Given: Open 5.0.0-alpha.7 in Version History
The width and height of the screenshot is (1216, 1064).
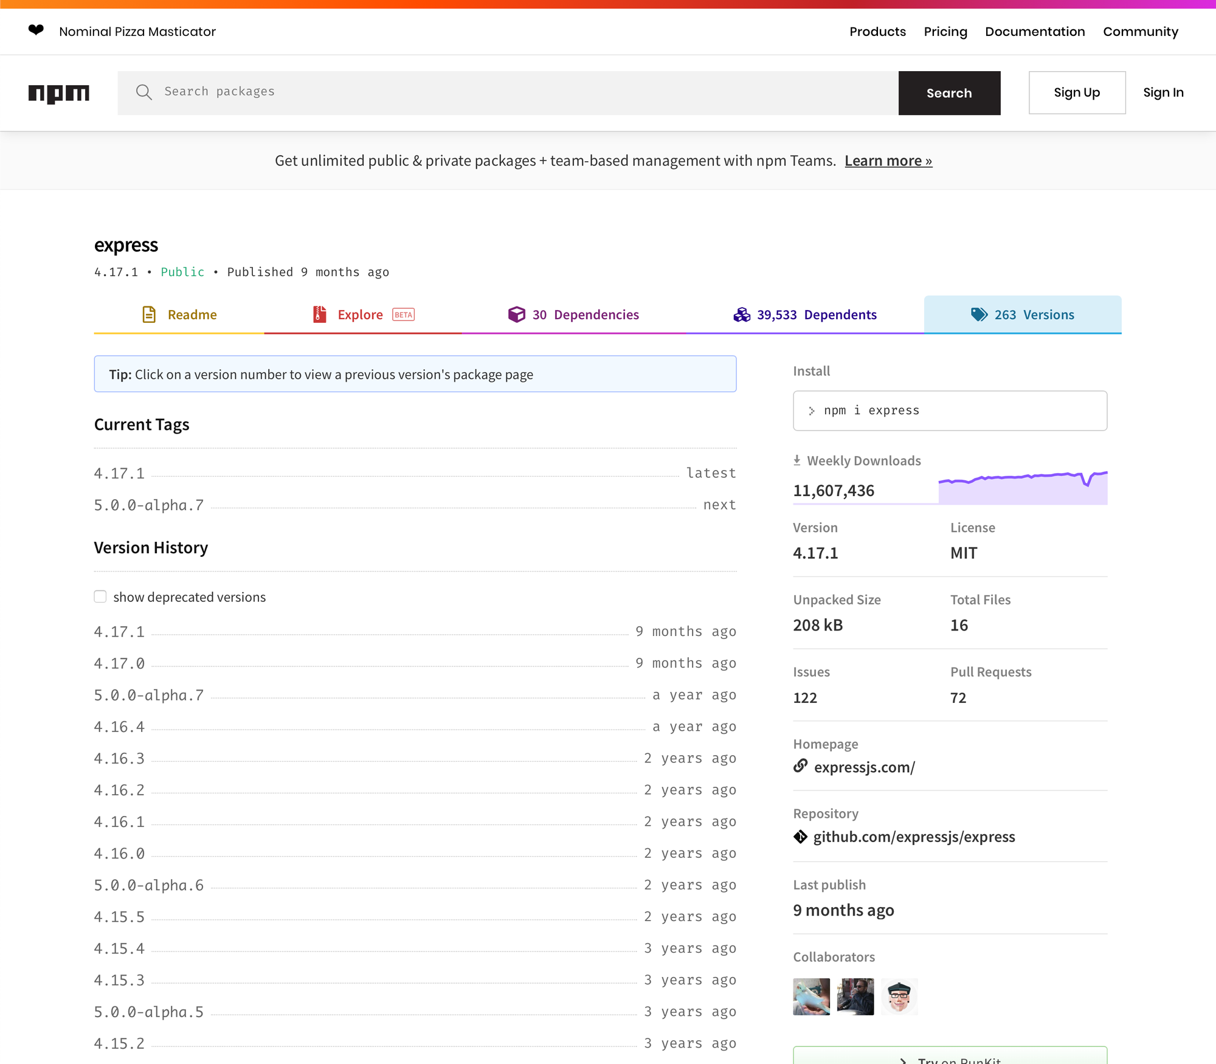Looking at the screenshot, I should tap(149, 696).
